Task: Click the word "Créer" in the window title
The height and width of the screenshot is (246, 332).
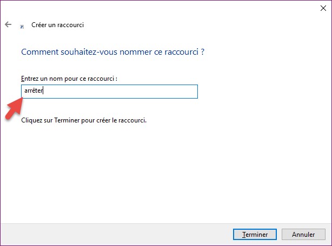Action: point(39,25)
